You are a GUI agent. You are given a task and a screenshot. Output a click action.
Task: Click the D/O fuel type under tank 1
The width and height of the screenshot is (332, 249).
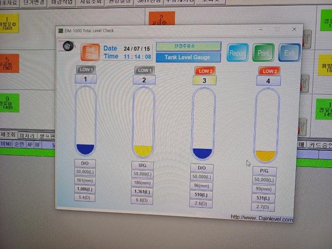tap(85, 163)
